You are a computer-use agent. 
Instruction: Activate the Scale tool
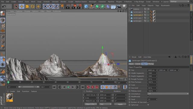pyautogui.click(x=27, y=6)
